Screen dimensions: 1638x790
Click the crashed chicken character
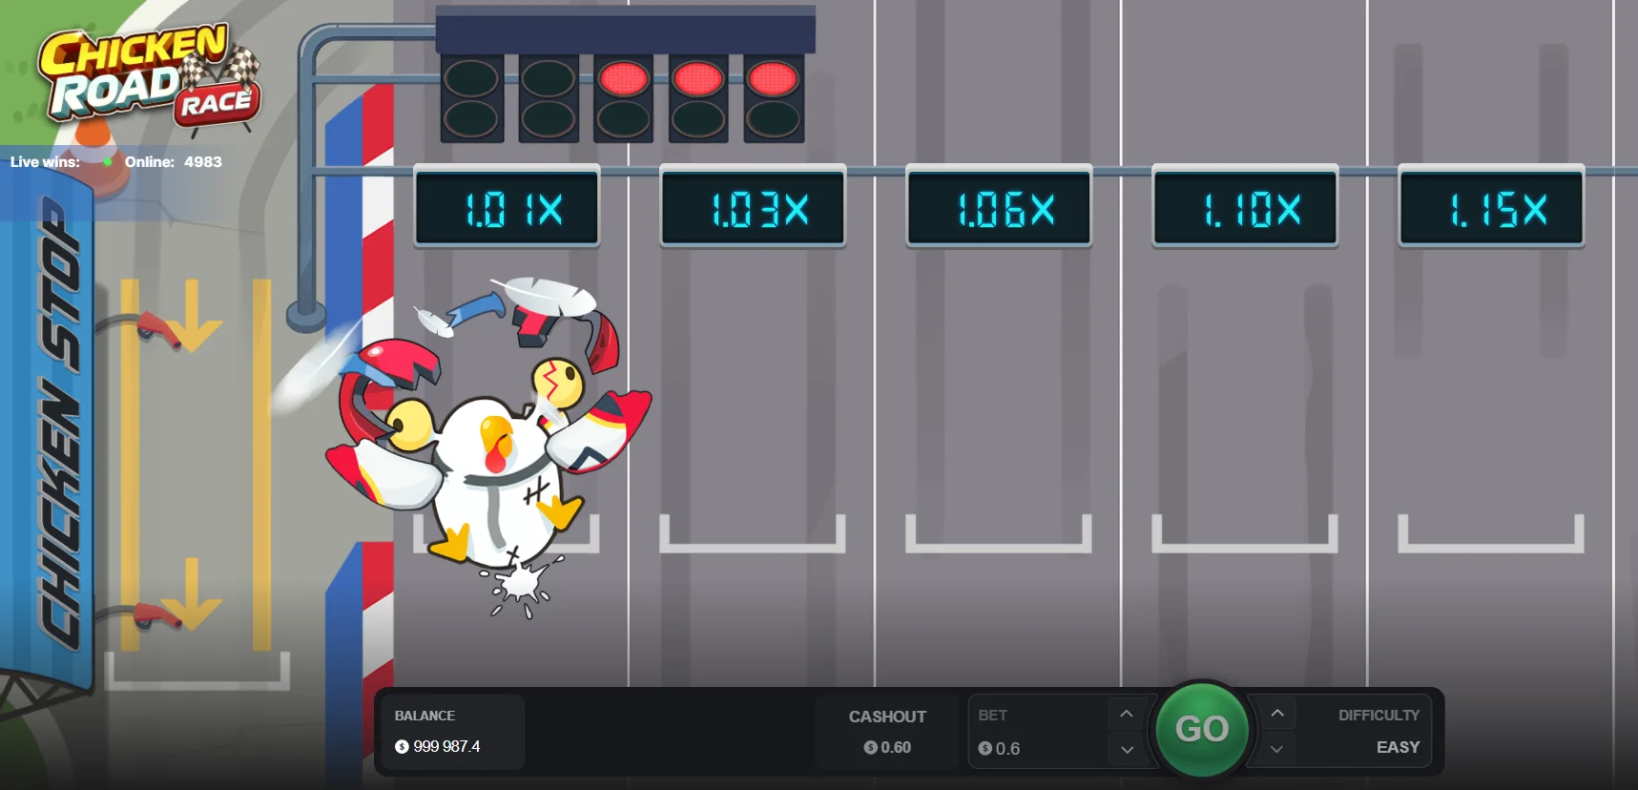coord(488,447)
